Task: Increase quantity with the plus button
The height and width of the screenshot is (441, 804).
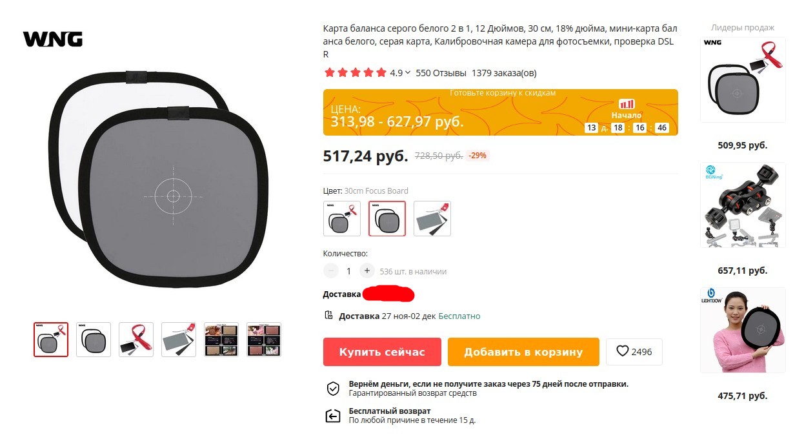Action: (367, 271)
